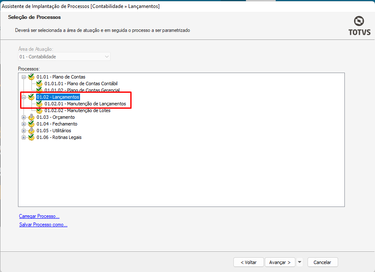Viewport: 375px width, 272px height.
Task: Collapse the 01.02 - Lançamentos node
Action: (24, 97)
